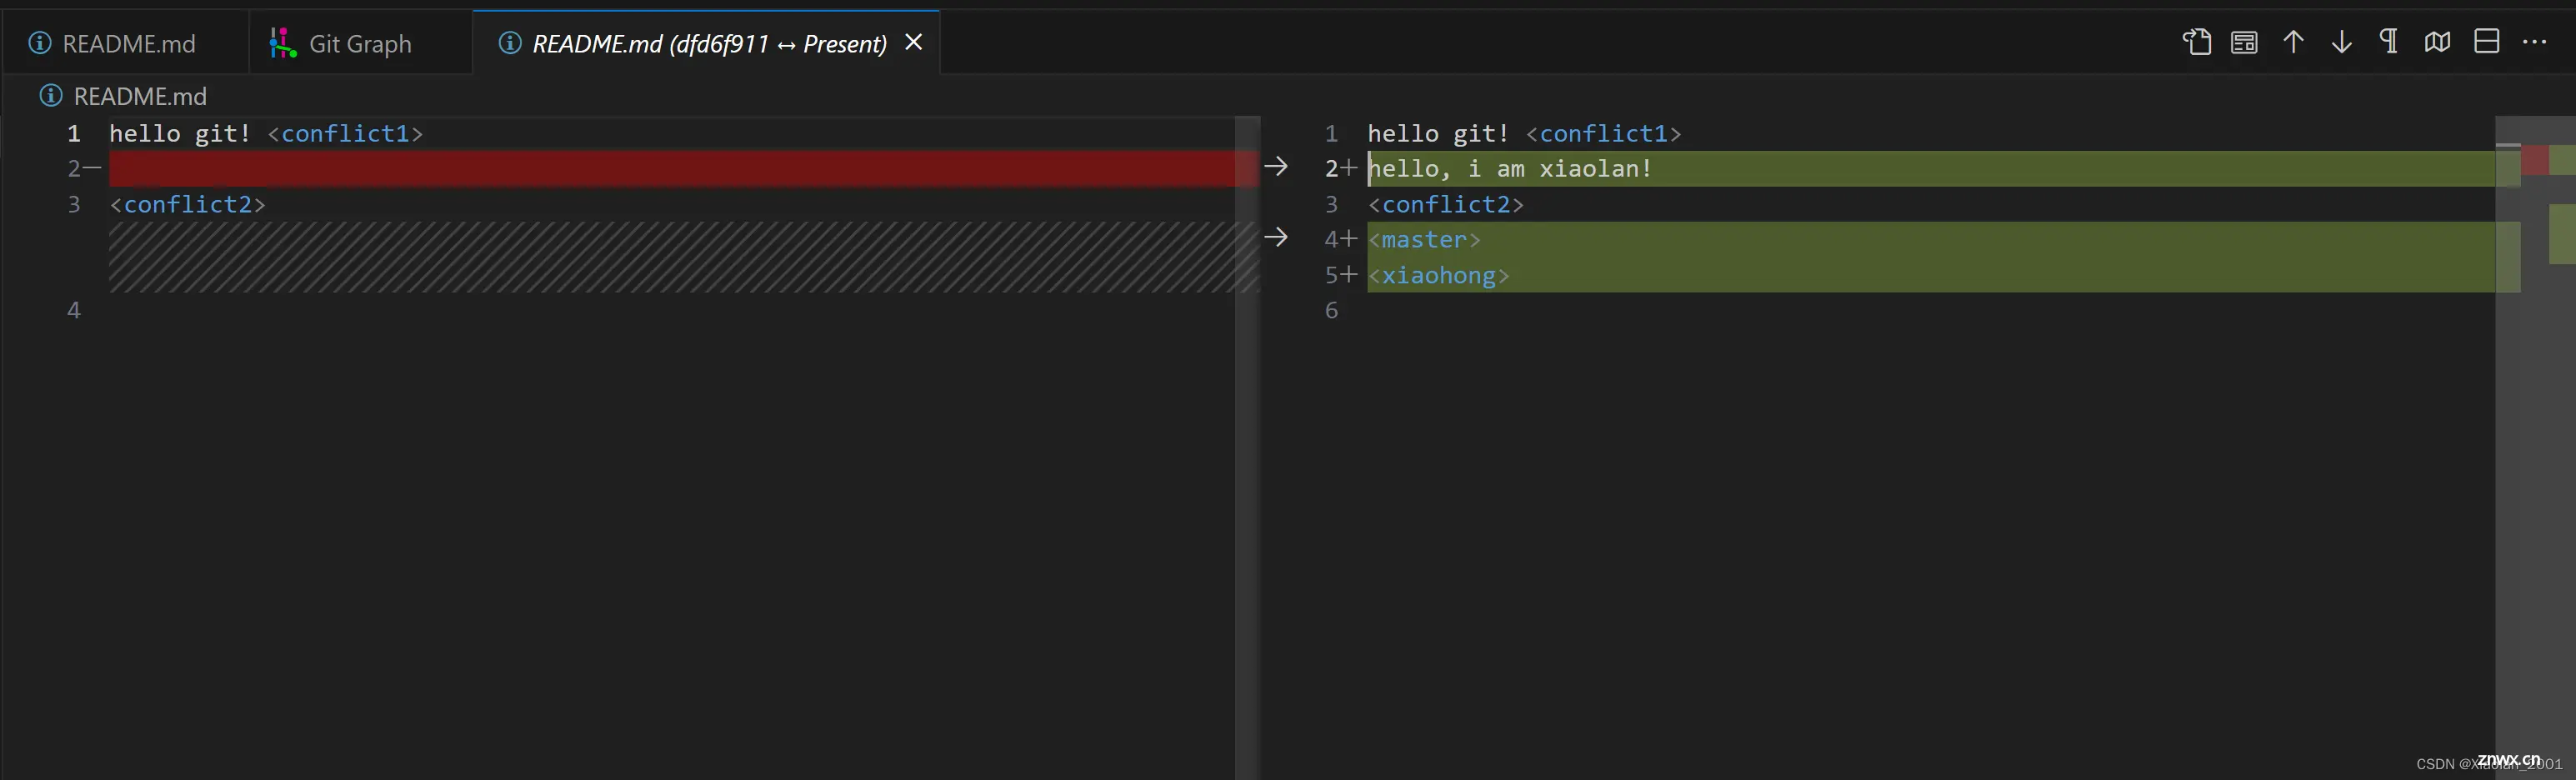
Task: Click info icon in README.md breadcrumb
Action: click(x=50, y=95)
